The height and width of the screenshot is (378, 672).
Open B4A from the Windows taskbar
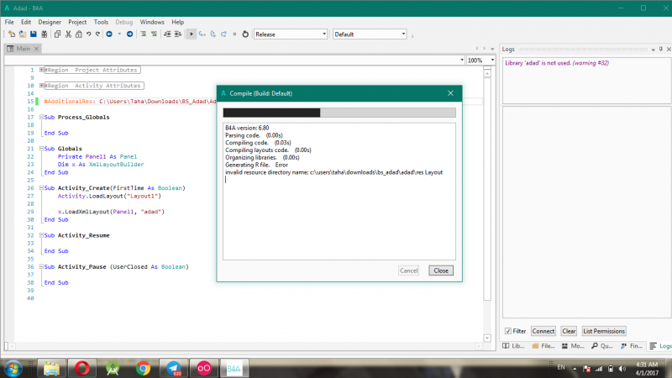[233, 368]
